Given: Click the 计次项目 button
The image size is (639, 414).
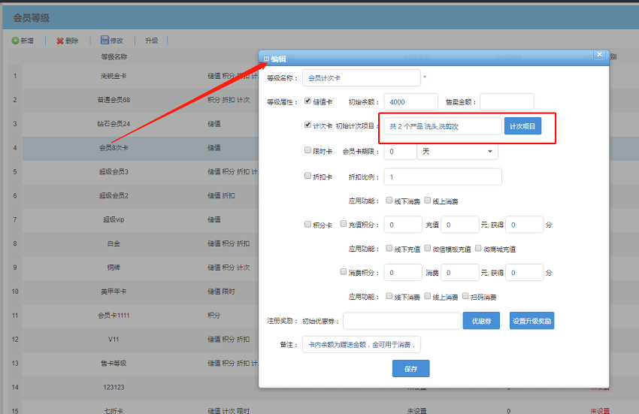Looking at the screenshot, I should pos(522,126).
